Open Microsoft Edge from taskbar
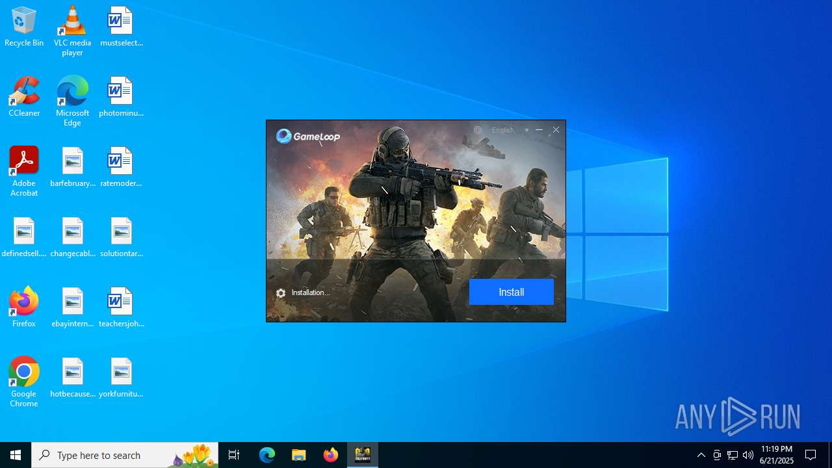The image size is (832, 468). pyautogui.click(x=267, y=455)
